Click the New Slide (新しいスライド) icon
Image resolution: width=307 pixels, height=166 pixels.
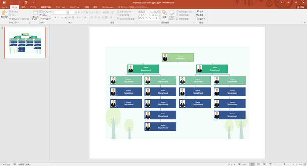(35, 13)
